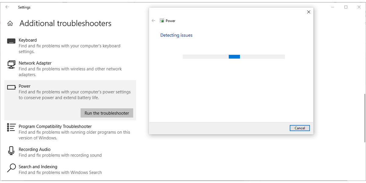This screenshot has height=183, width=366.
Task: Click the 'Settings' window title text
Action: (24, 7)
